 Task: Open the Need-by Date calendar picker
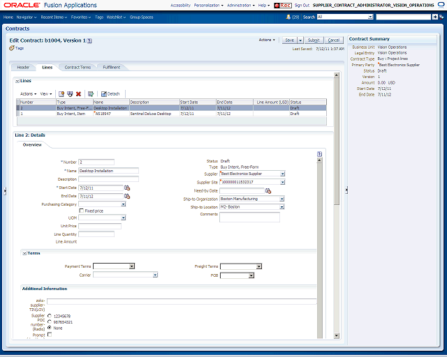268,191
